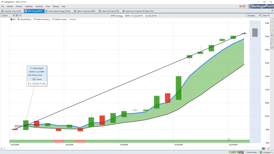Open the IntelliScan menu
Screen dimensions: 274x154
(x=29, y=6)
